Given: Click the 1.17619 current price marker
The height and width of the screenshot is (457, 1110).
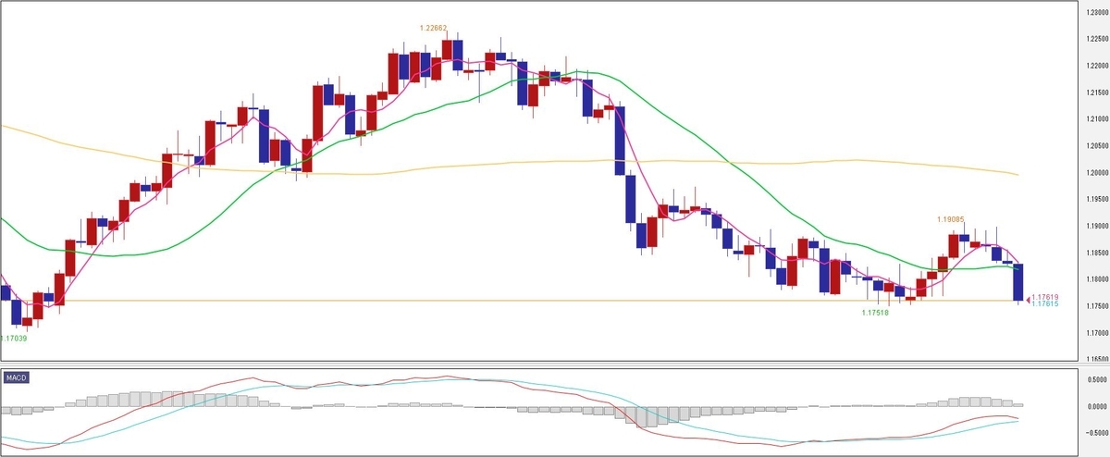Looking at the screenshot, I should (x=1045, y=297).
